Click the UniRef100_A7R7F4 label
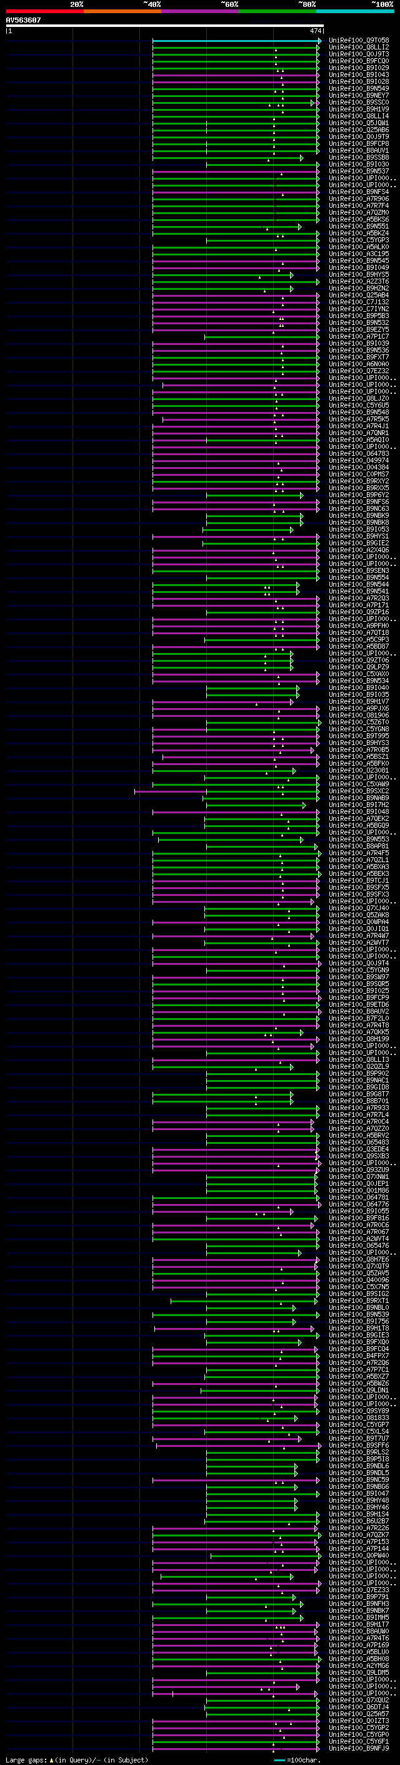Image resolution: width=400 pixels, height=1765 pixels. point(359,205)
